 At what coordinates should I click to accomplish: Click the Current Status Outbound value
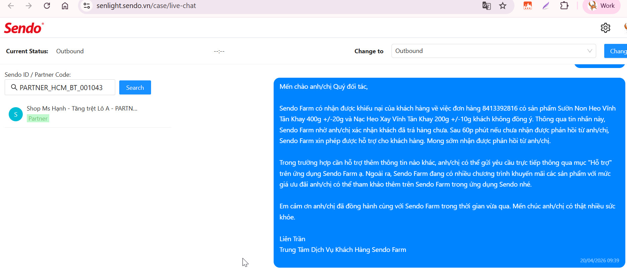tap(70, 51)
